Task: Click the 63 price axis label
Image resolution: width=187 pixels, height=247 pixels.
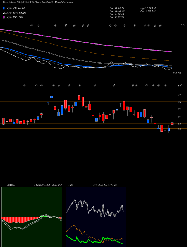Action: [x=179, y=124]
